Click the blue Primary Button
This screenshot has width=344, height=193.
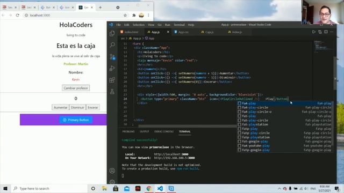(x=76, y=120)
